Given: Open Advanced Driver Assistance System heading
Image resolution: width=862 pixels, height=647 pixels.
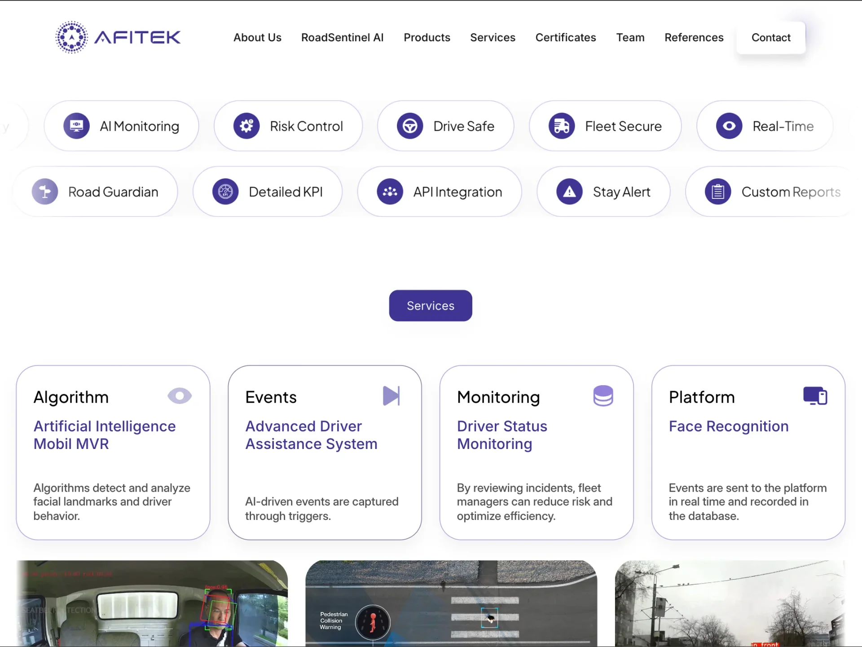Looking at the screenshot, I should (x=311, y=435).
